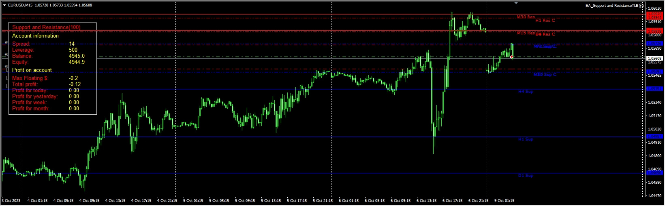
Task: Click the 1.05020 price scale label
Action: click(655, 129)
